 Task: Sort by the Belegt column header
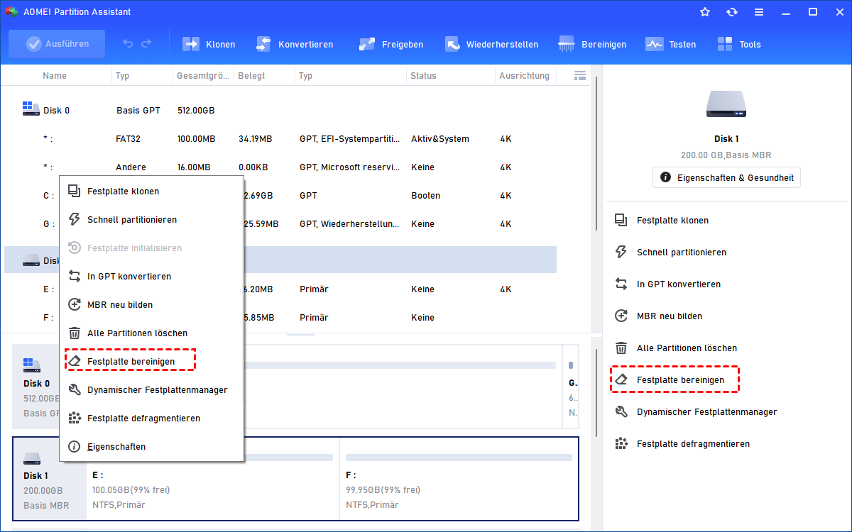[251, 76]
